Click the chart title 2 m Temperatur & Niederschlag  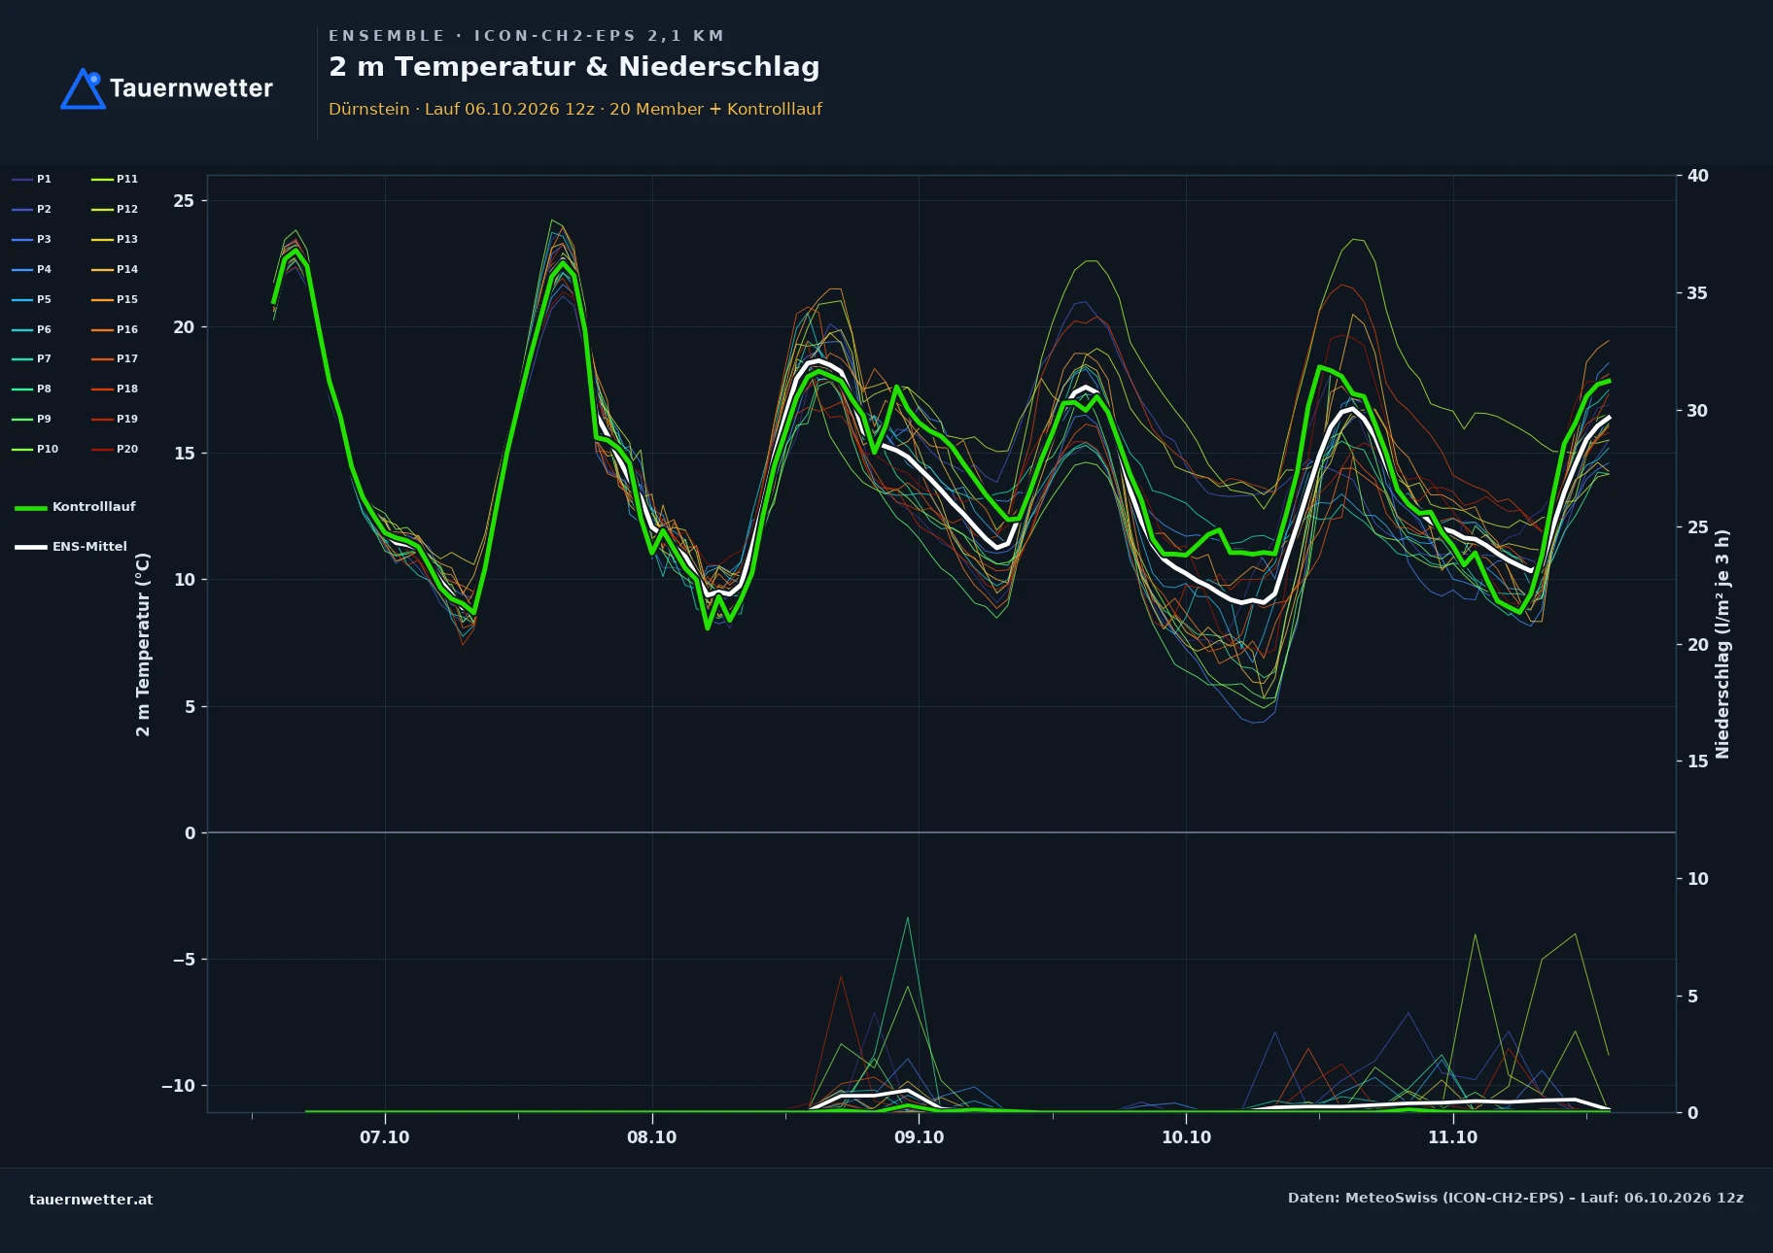point(574,67)
